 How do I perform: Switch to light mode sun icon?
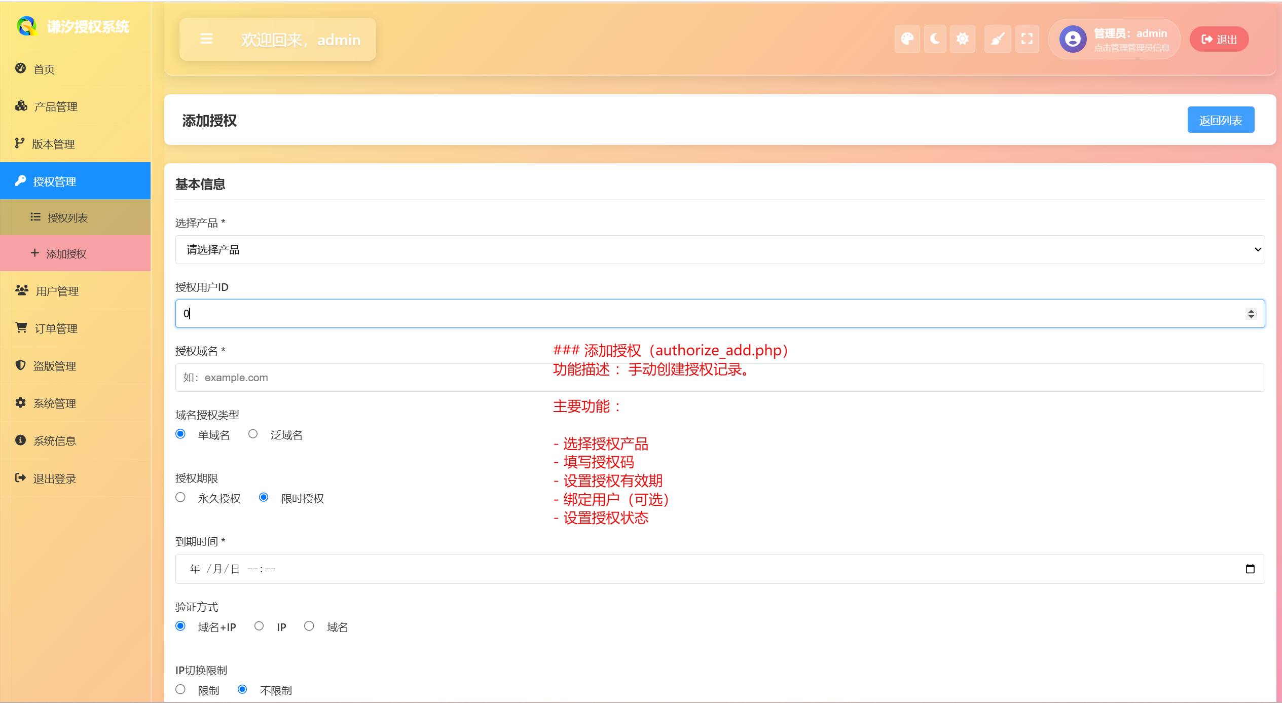[x=963, y=39]
